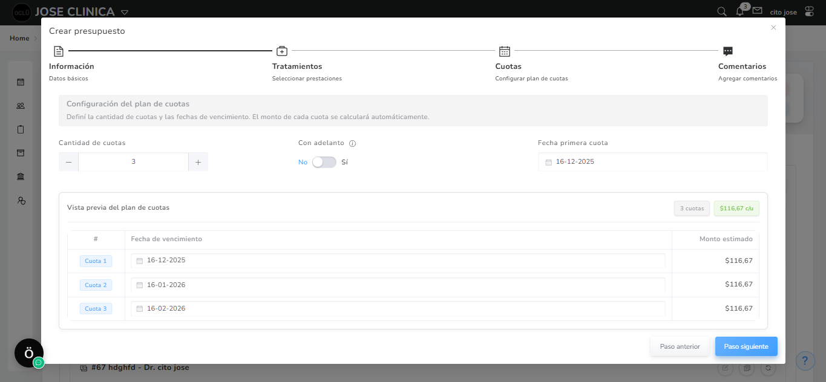
Task: Open the JOSE CLINICA clinic dropdown arrow
Action: click(125, 12)
